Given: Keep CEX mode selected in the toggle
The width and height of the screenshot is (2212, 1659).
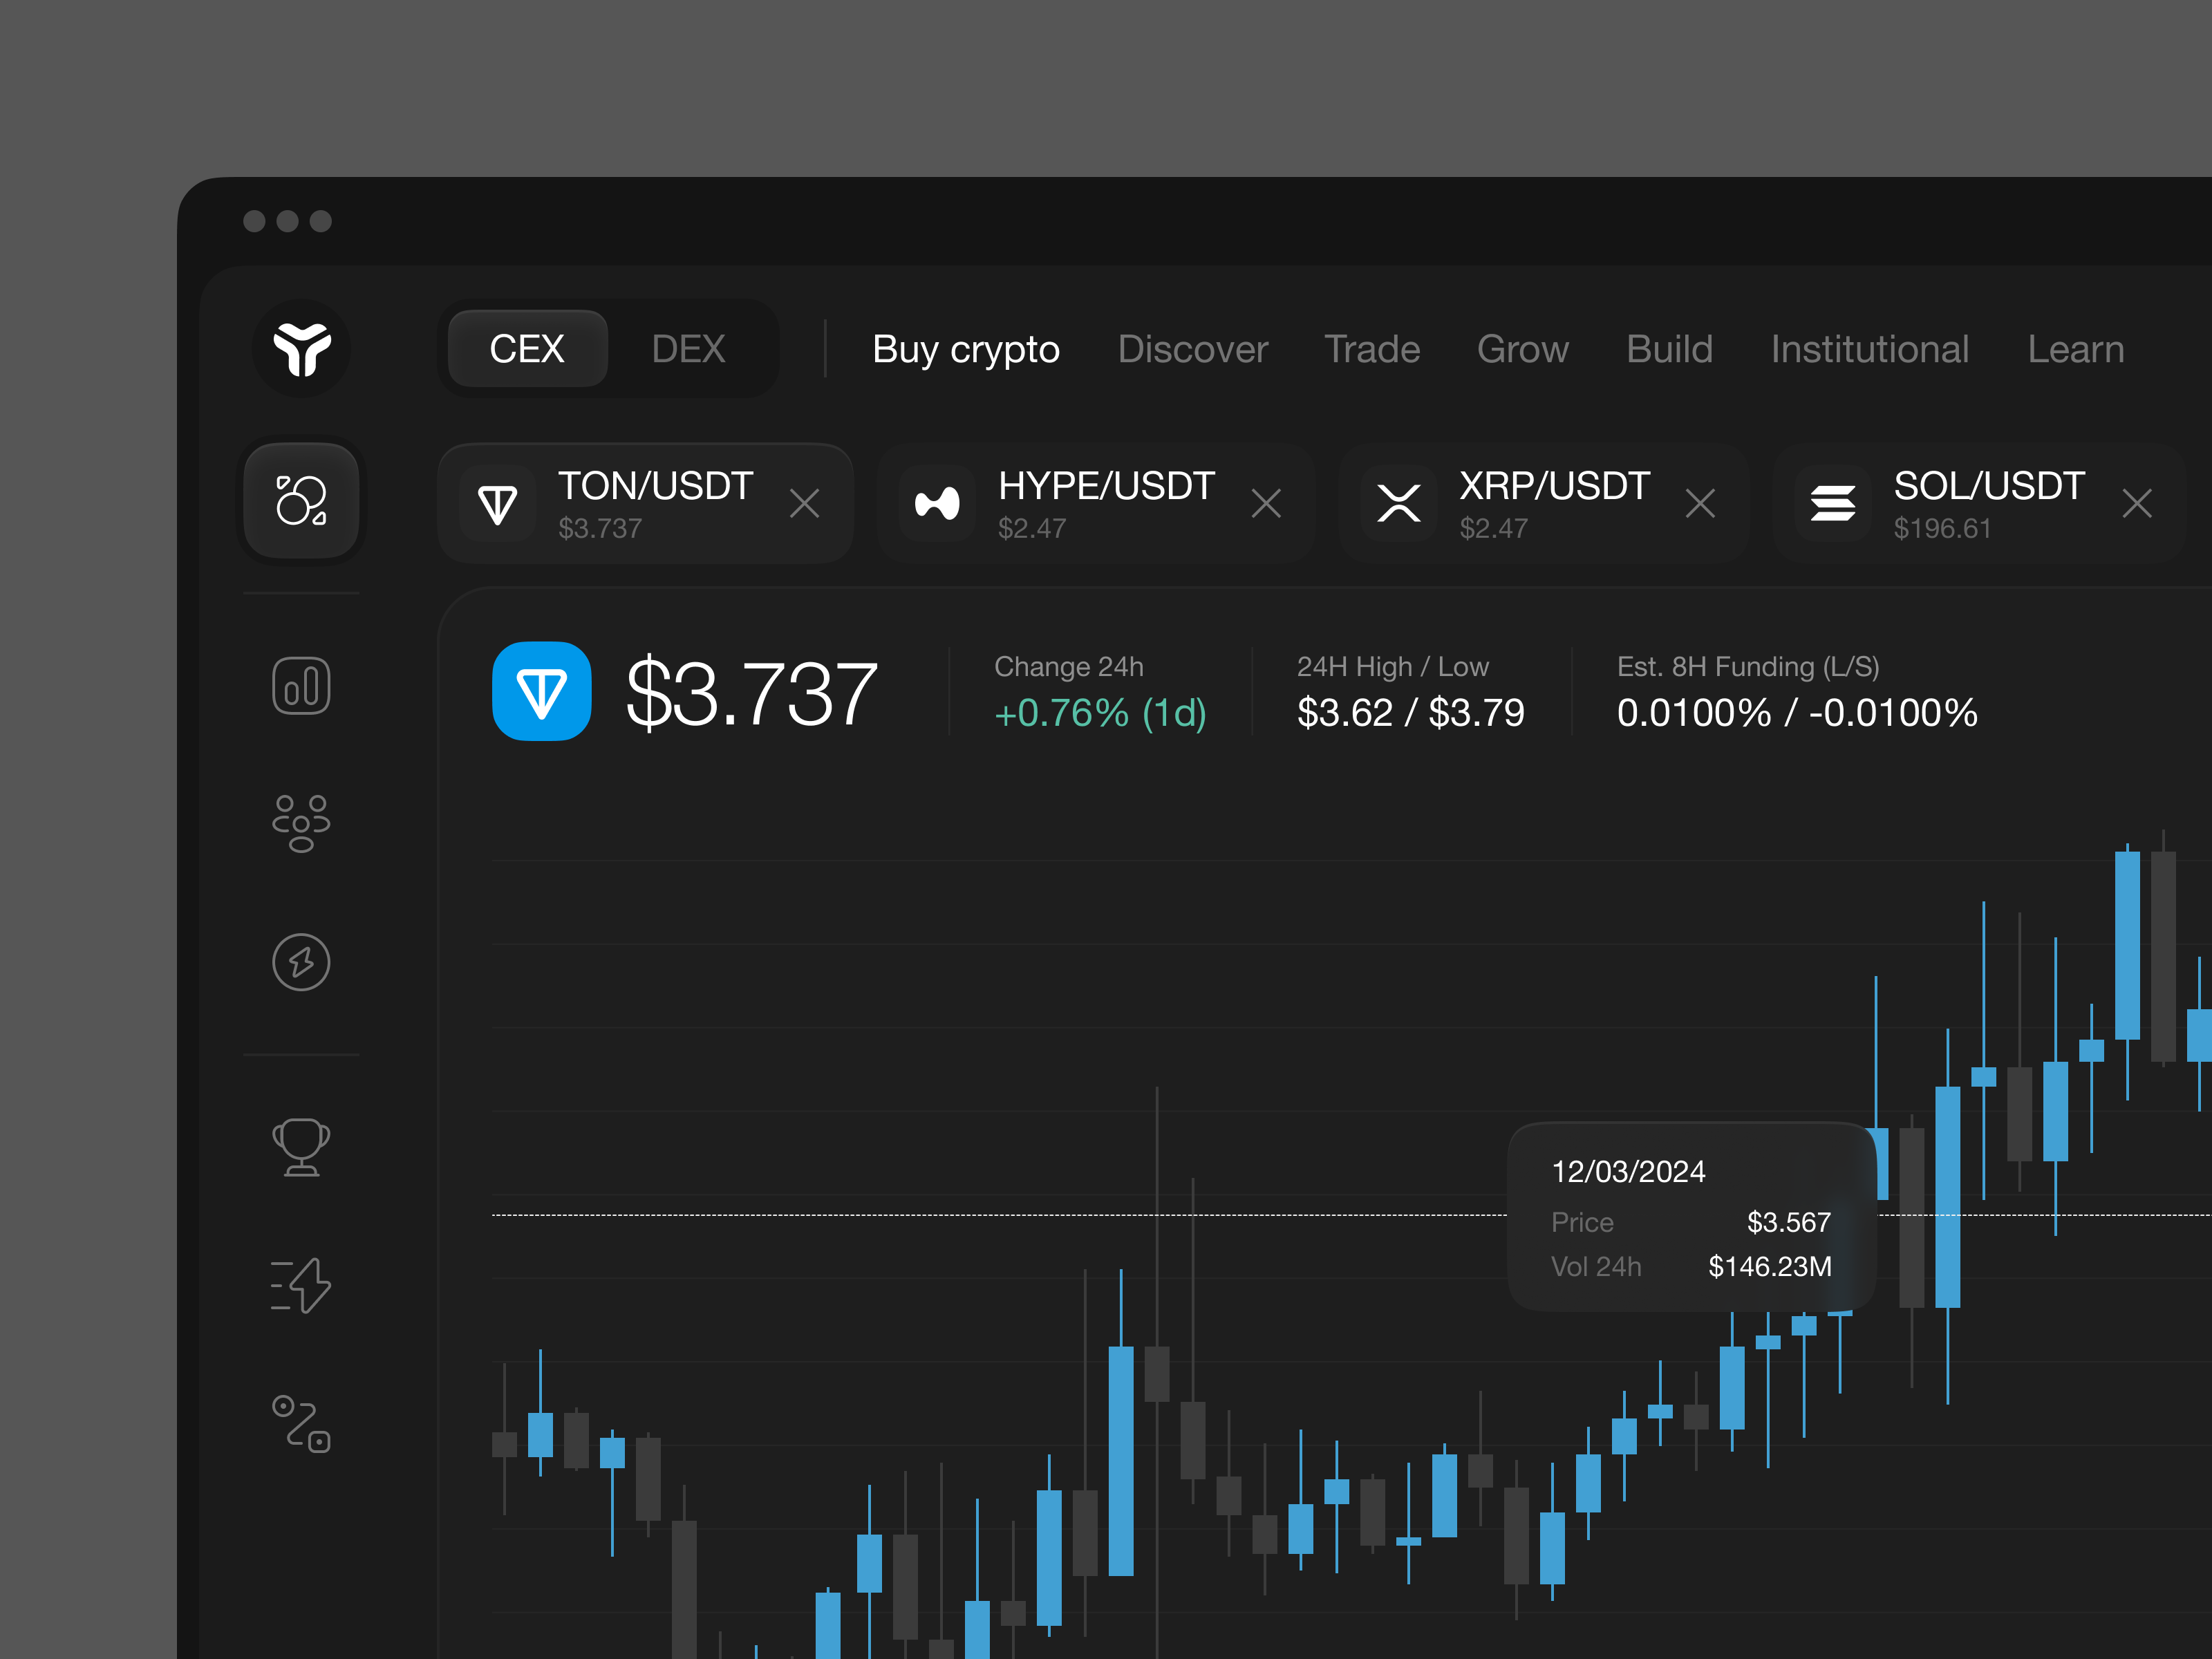Looking at the screenshot, I should click(x=527, y=348).
